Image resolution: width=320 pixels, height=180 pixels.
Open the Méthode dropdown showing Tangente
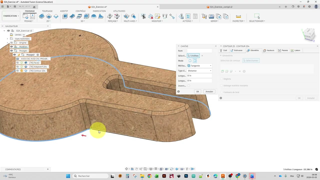coord(199,66)
